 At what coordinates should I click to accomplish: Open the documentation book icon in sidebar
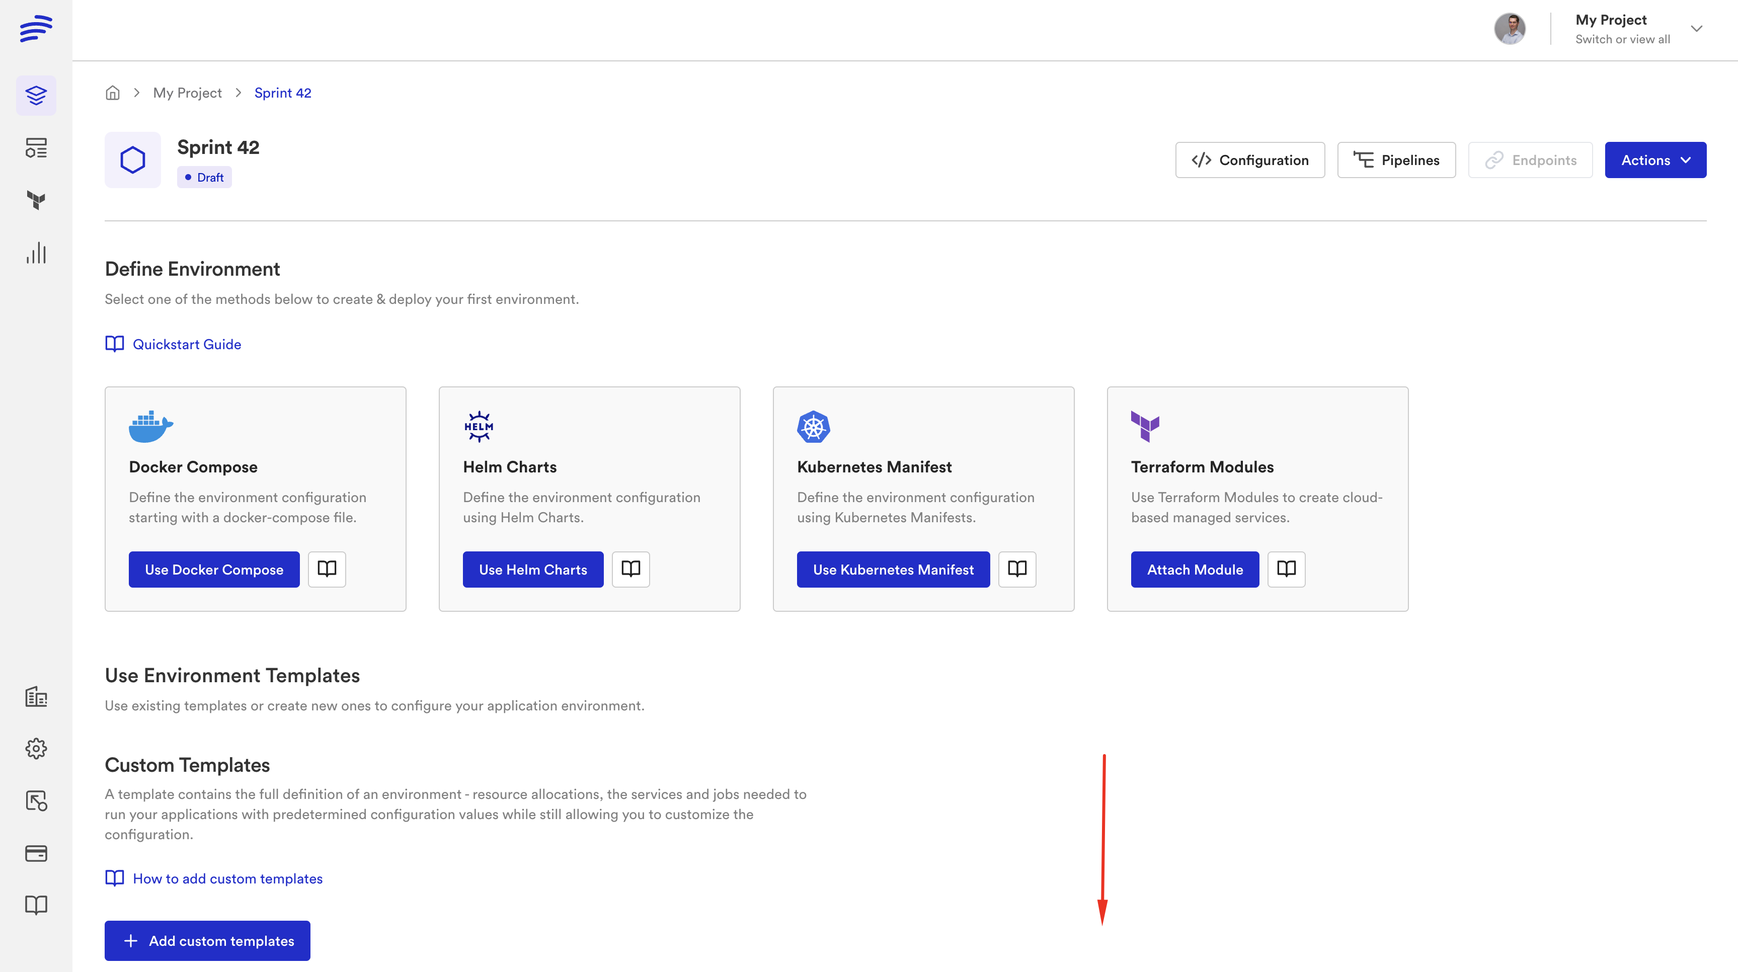click(x=36, y=905)
